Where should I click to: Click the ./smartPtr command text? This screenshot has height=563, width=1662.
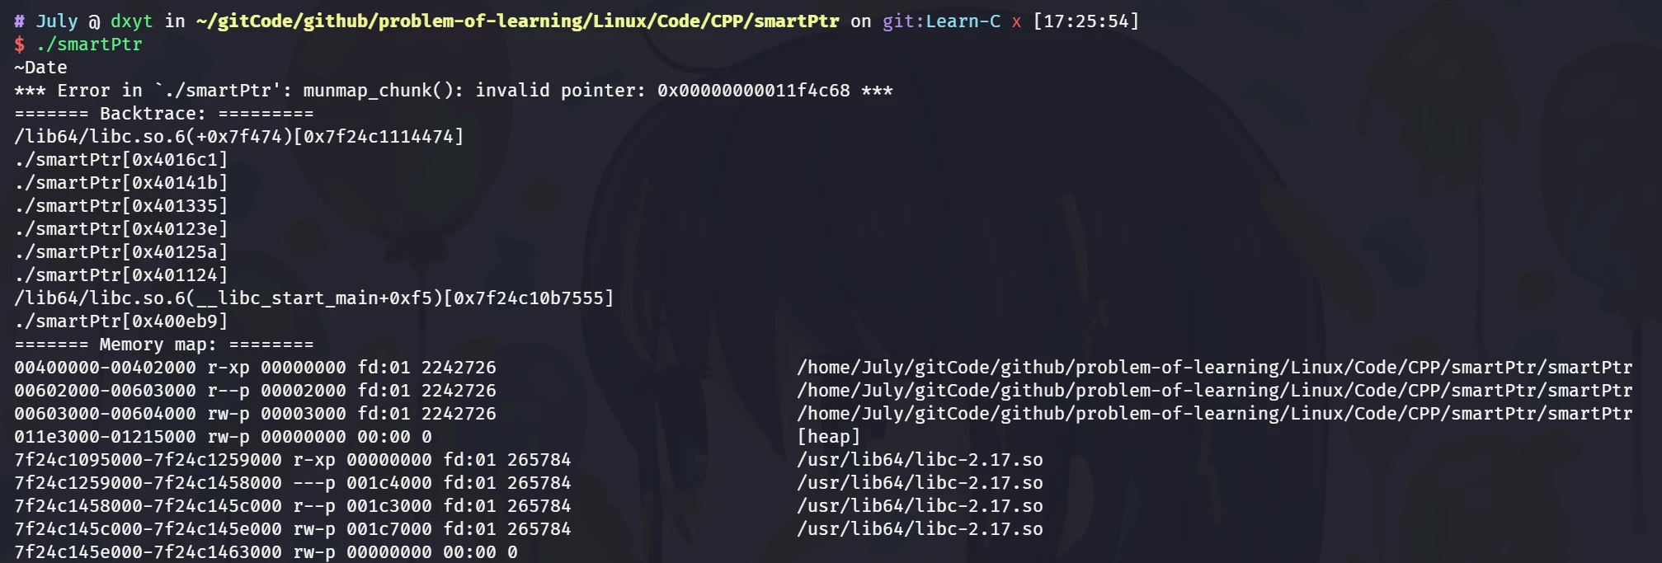[89, 45]
